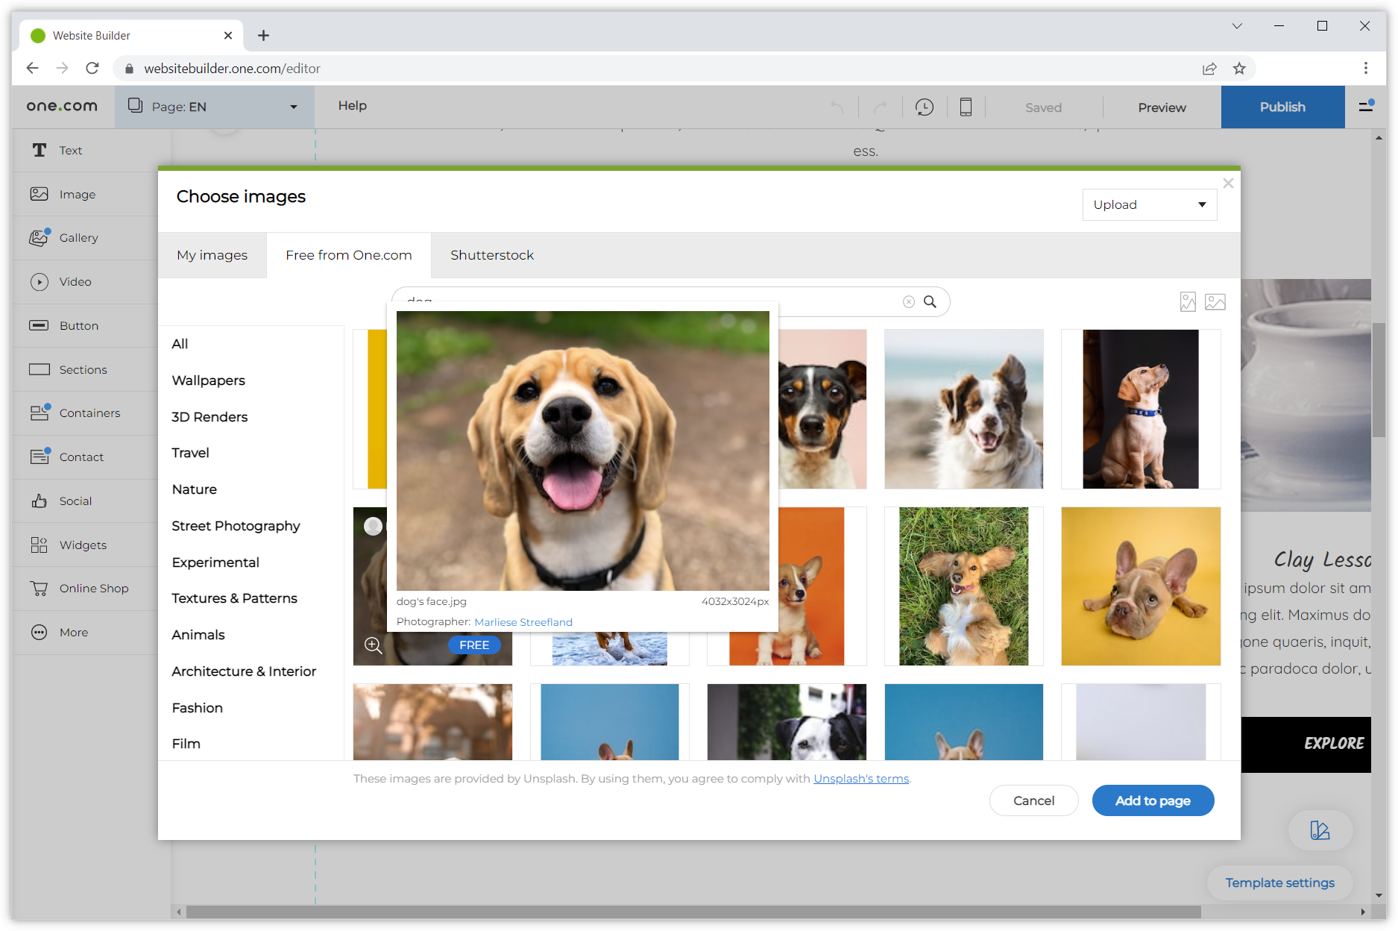The image size is (1398, 931).
Task: Filter by portrait orientation icon
Action: (1188, 301)
